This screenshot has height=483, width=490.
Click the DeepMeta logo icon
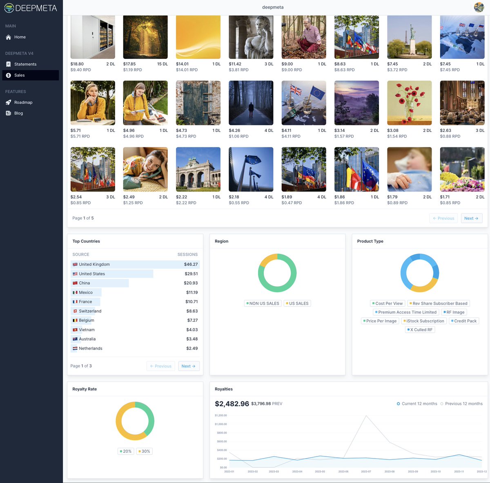pyautogui.click(x=8, y=7)
